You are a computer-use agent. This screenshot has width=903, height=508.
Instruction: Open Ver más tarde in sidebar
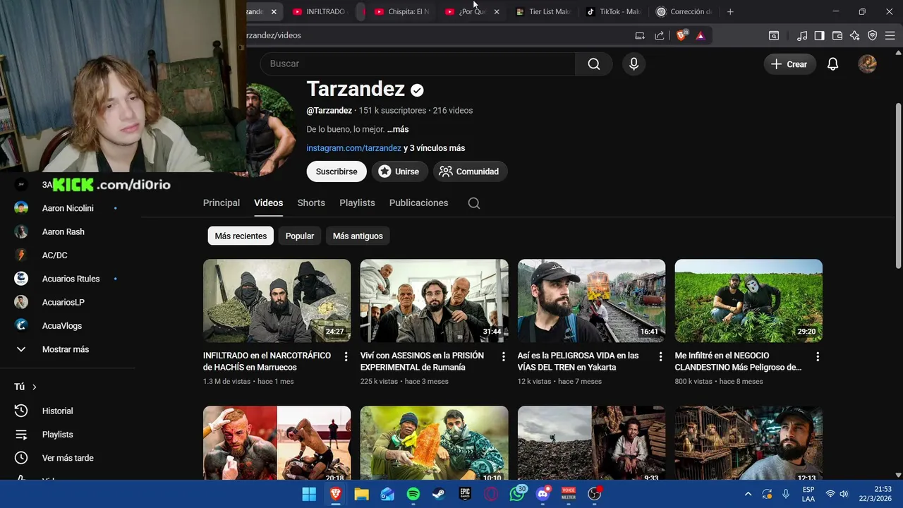[67, 458]
